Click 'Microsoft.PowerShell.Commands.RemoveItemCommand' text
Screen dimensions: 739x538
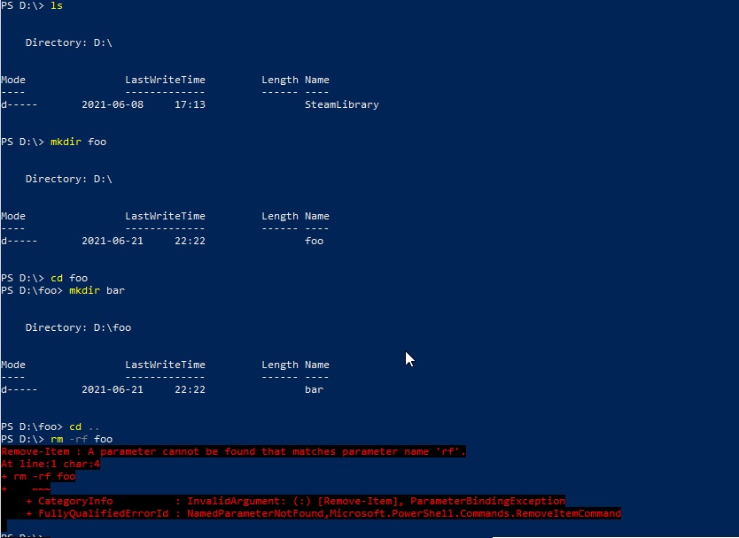[x=475, y=513]
